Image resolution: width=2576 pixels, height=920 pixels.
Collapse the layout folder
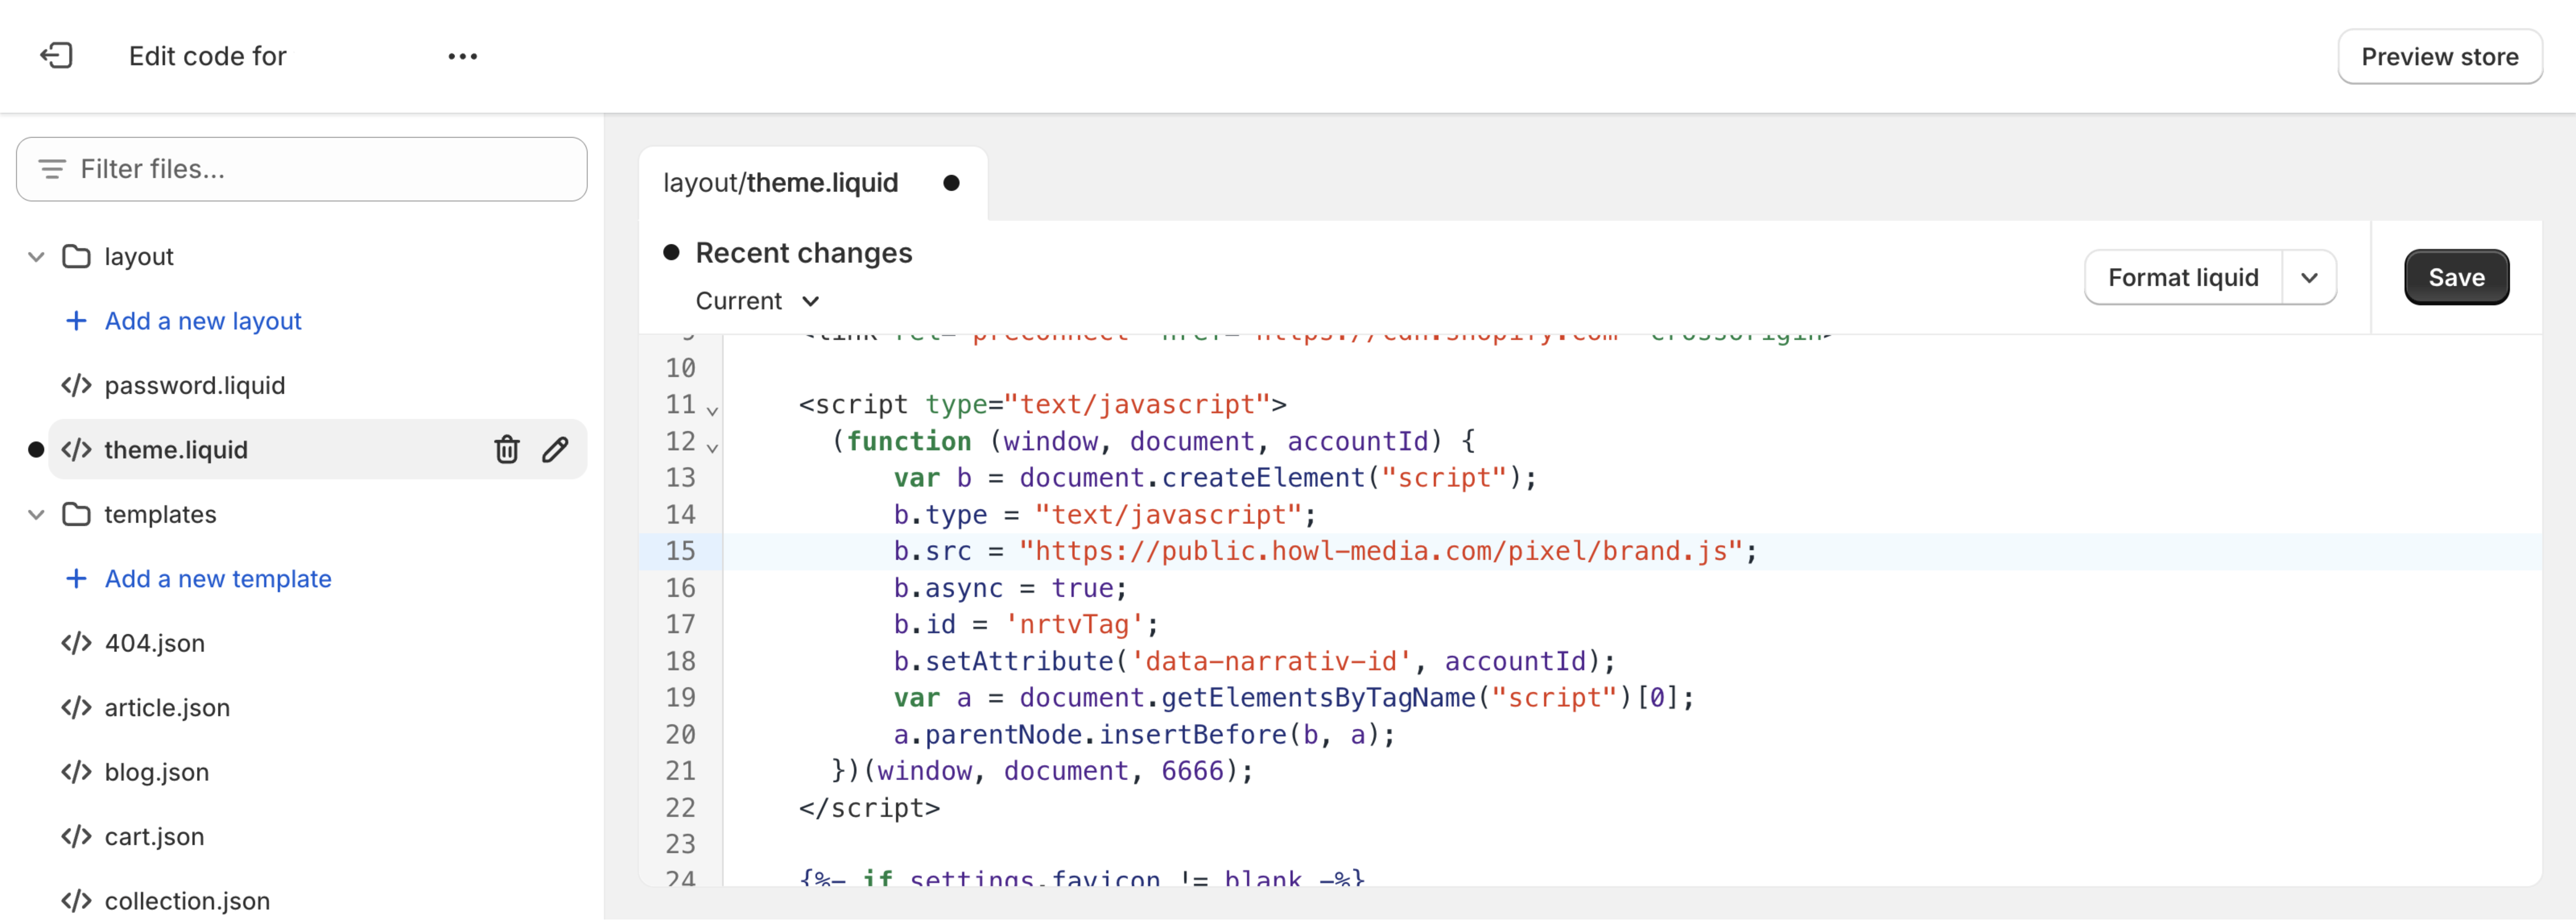tap(36, 257)
